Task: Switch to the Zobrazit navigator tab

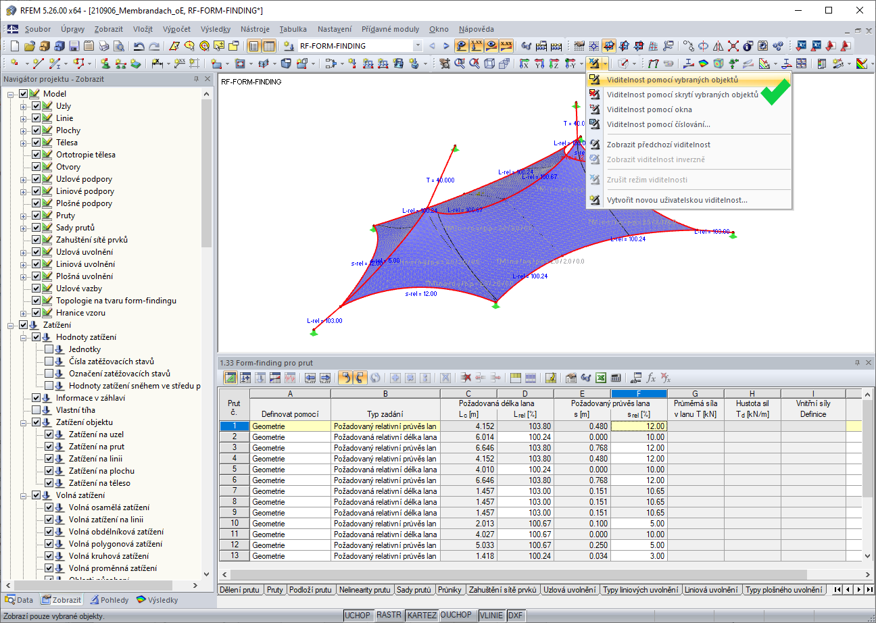Action: point(62,600)
